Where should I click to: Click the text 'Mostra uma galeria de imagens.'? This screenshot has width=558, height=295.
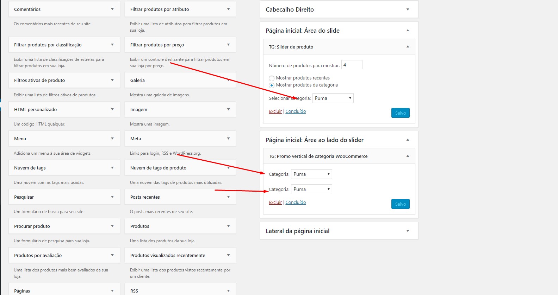[x=160, y=95]
